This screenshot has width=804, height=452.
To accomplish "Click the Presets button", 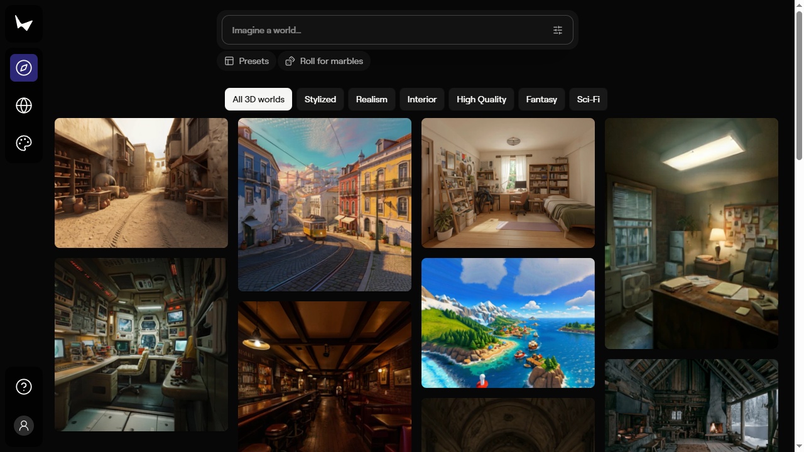I will coord(246,61).
